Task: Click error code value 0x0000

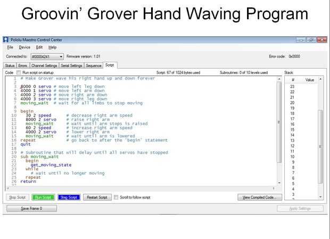Action: 294,56
